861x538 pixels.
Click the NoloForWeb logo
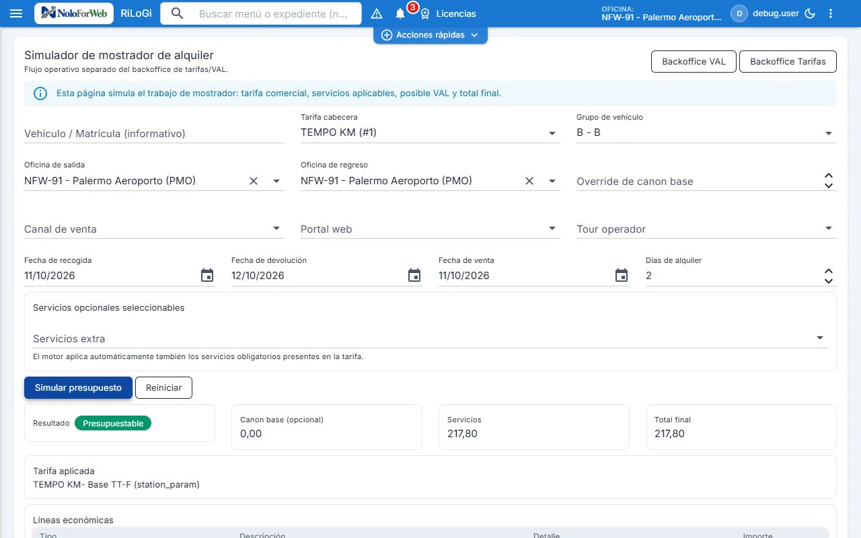(x=74, y=13)
